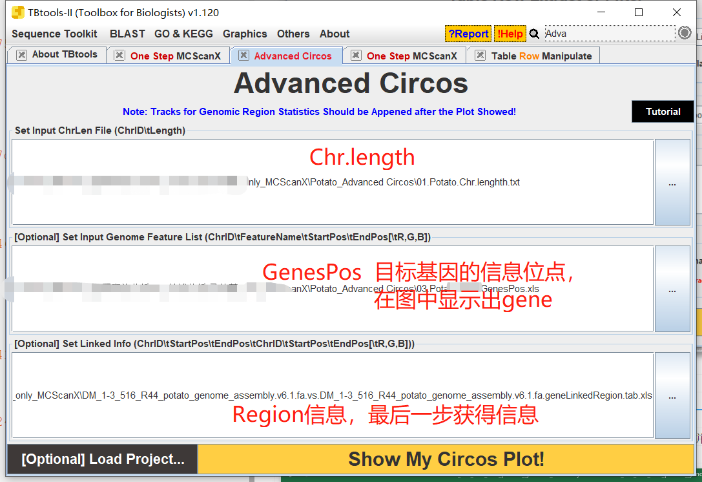The width and height of the screenshot is (702, 482).
Task: Open the Sequence Toolkit menu
Action: pyautogui.click(x=55, y=34)
